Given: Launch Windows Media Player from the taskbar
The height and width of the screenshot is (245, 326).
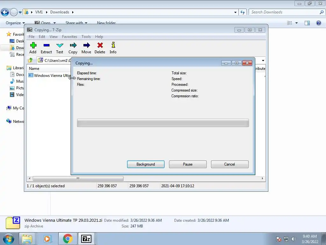Looking at the screenshot, I should tap(47, 239).
